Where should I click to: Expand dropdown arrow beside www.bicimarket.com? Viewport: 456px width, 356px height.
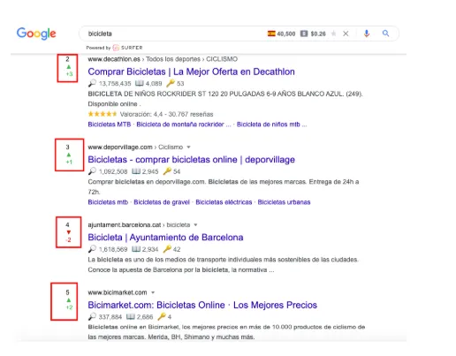pyautogui.click(x=153, y=292)
